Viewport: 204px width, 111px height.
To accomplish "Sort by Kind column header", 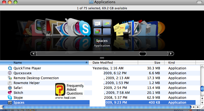I will tap(180, 63).
